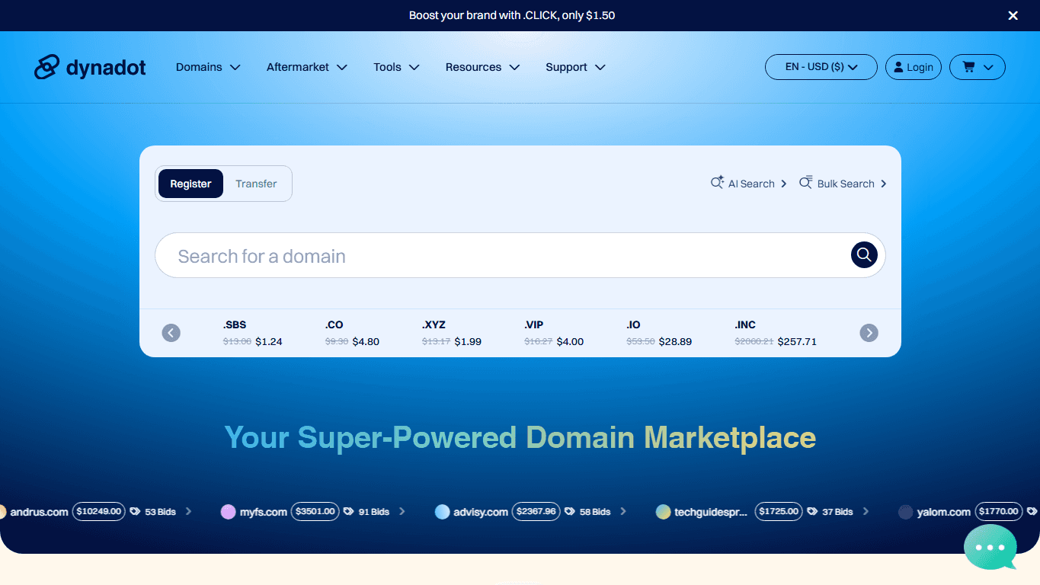
Task: Open the shopping cart dropdown
Action: point(978,67)
